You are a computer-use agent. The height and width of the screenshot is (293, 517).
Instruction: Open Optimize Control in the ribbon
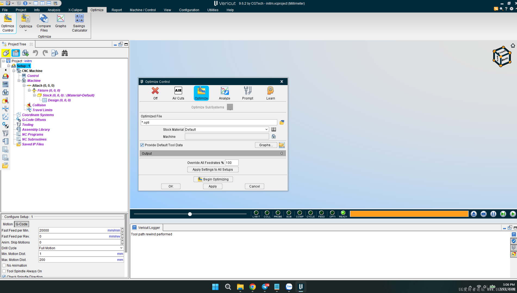click(8, 23)
